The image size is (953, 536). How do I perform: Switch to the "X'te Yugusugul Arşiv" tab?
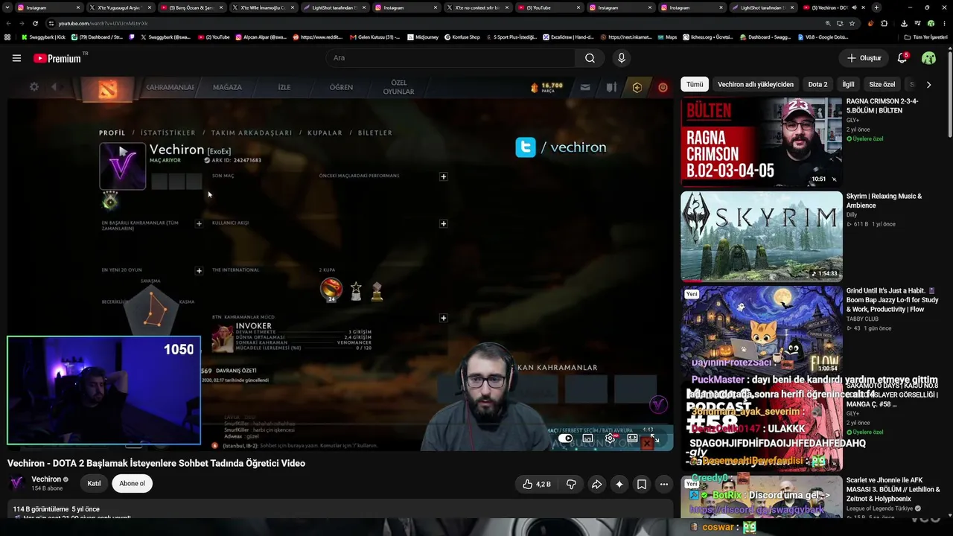pyautogui.click(x=119, y=7)
